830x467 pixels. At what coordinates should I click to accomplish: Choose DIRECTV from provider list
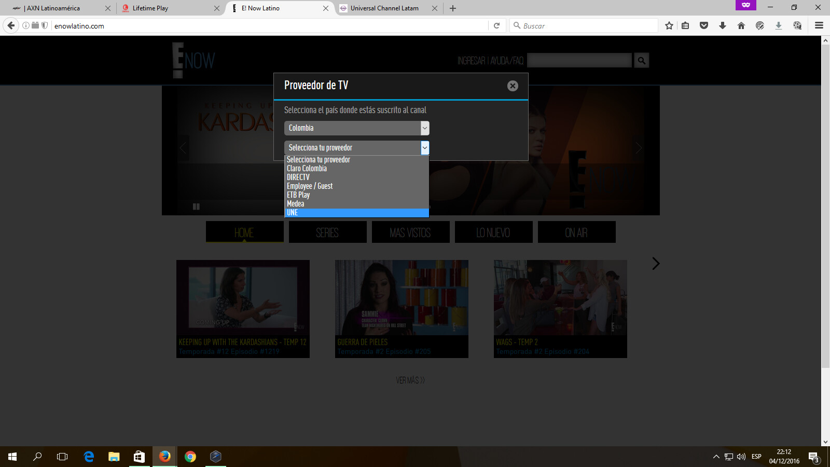[x=357, y=177]
